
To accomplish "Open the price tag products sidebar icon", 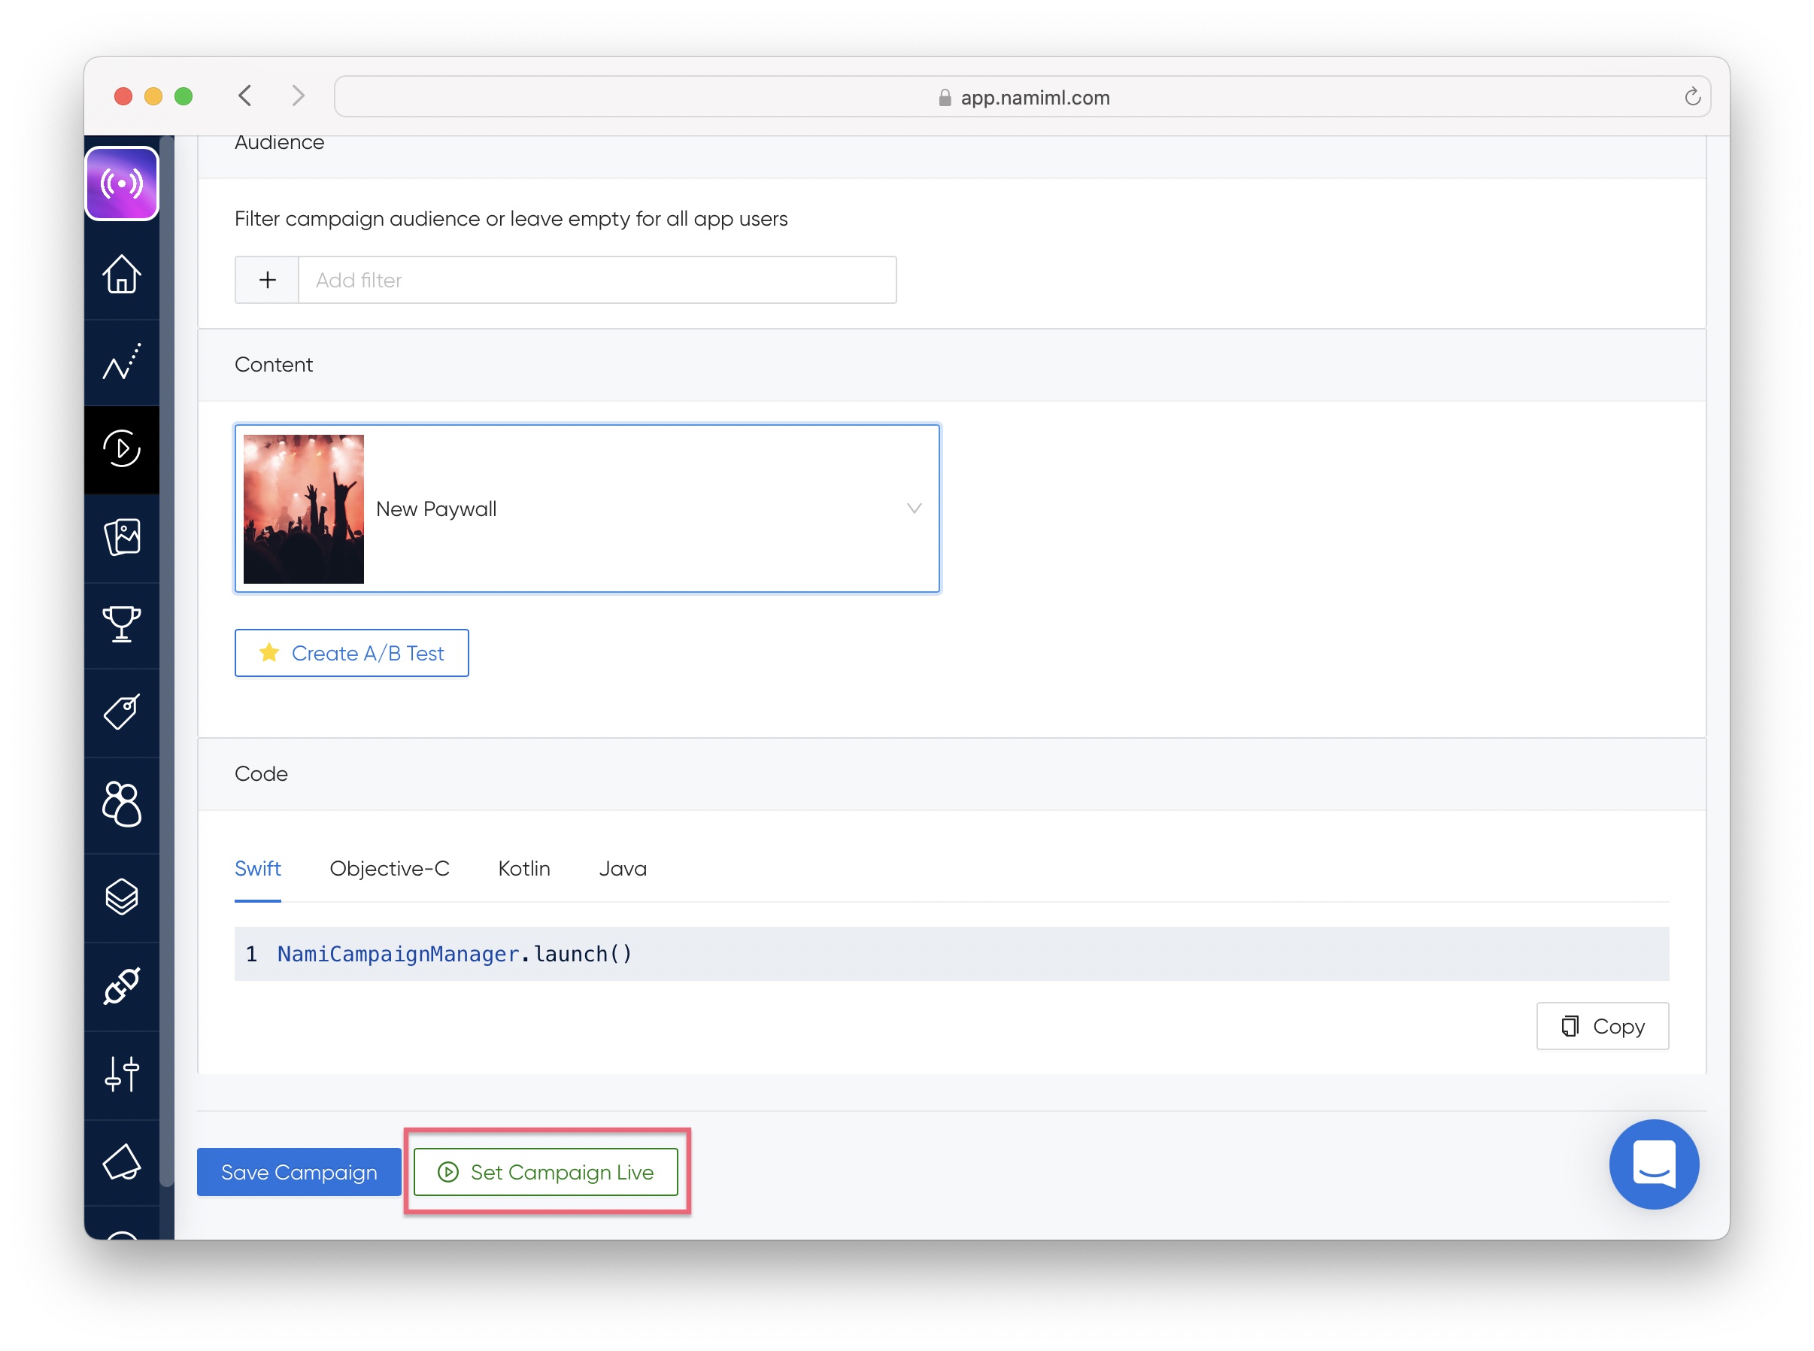I will [x=122, y=712].
